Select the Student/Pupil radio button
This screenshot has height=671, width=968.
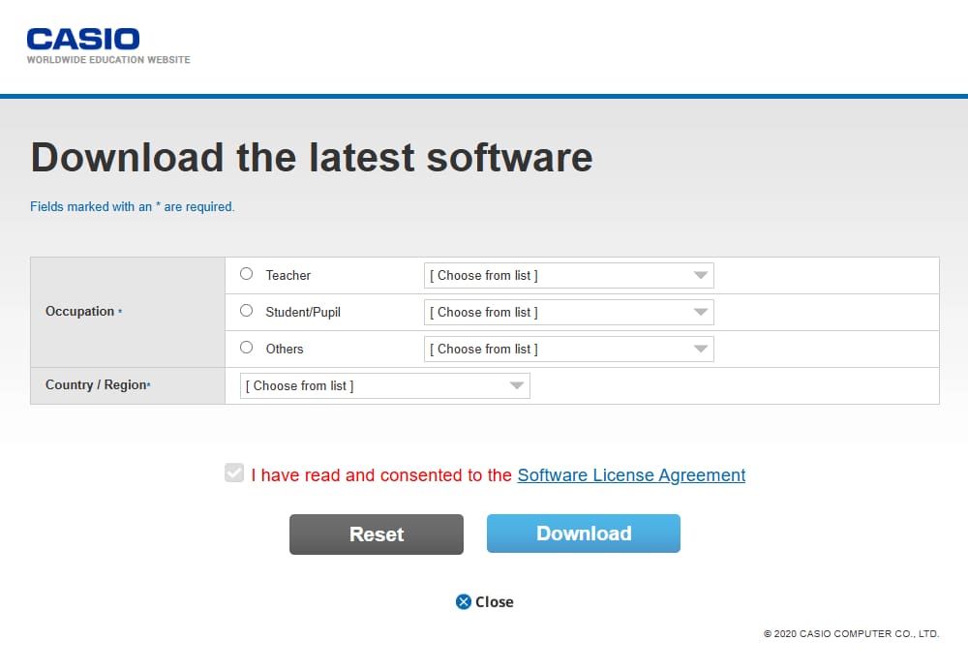tap(246, 310)
